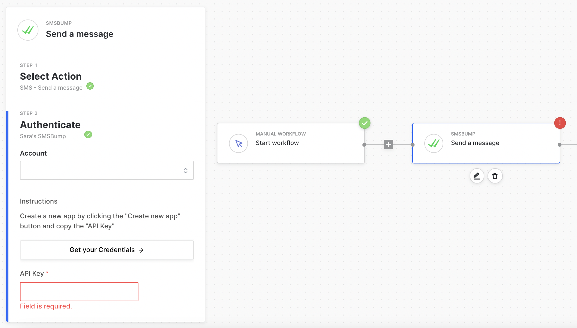Click the red error badge on SMSBump node
This screenshot has height=328, width=577.
(x=560, y=123)
